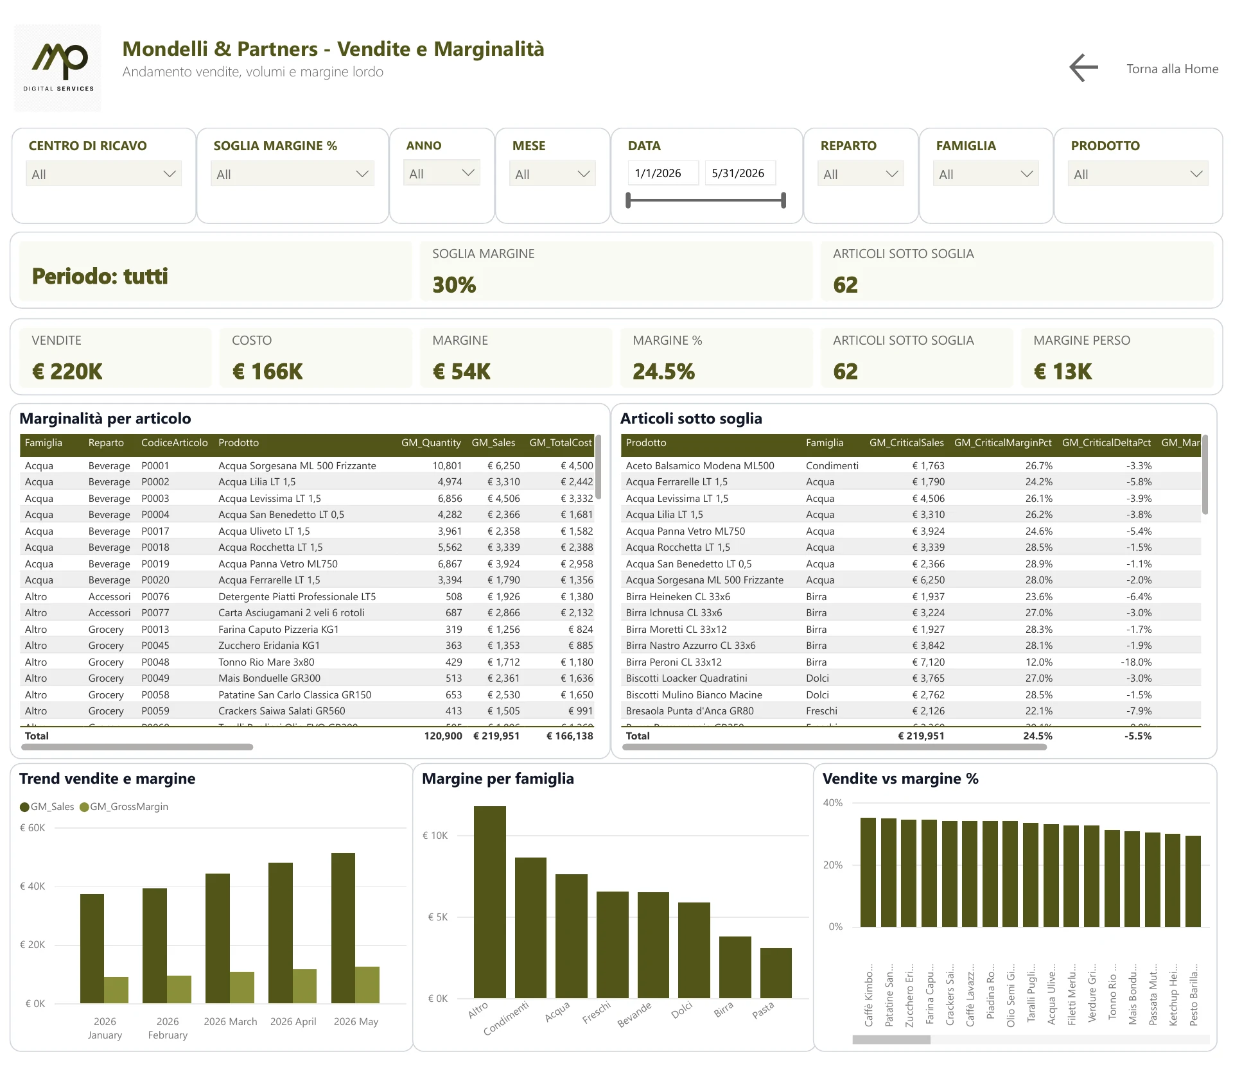Click the right handle of date slider
The width and height of the screenshot is (1233, 1070).
783,200
